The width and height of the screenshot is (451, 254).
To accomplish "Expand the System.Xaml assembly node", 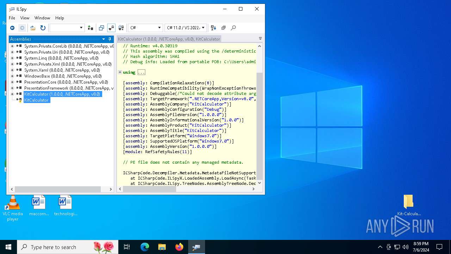I will [x=12, y=70].
